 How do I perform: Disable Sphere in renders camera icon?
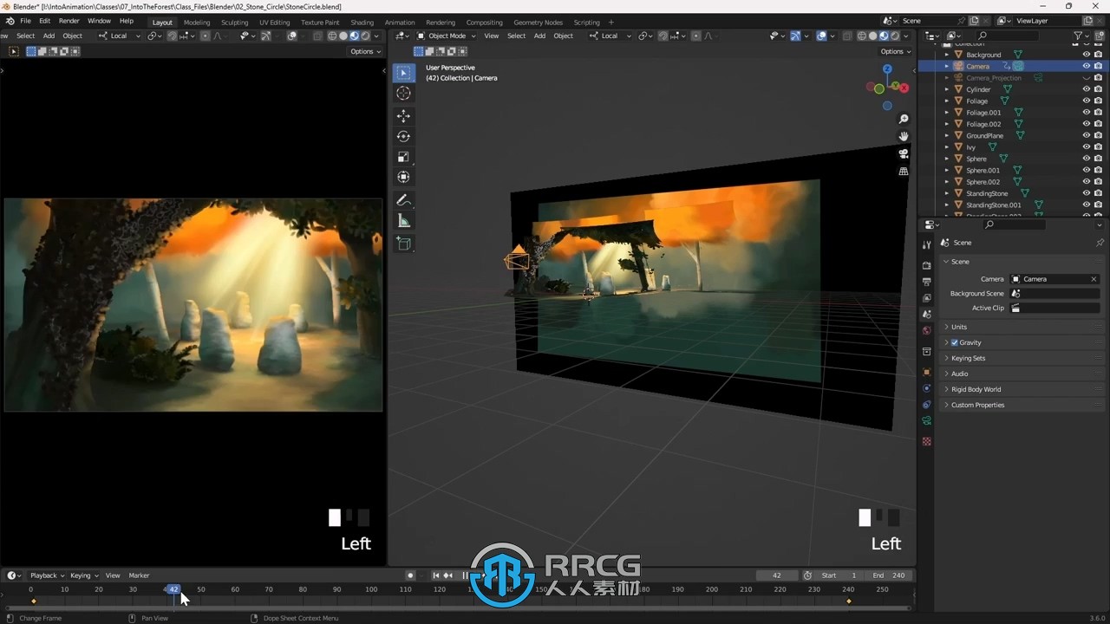[1098, 159]
